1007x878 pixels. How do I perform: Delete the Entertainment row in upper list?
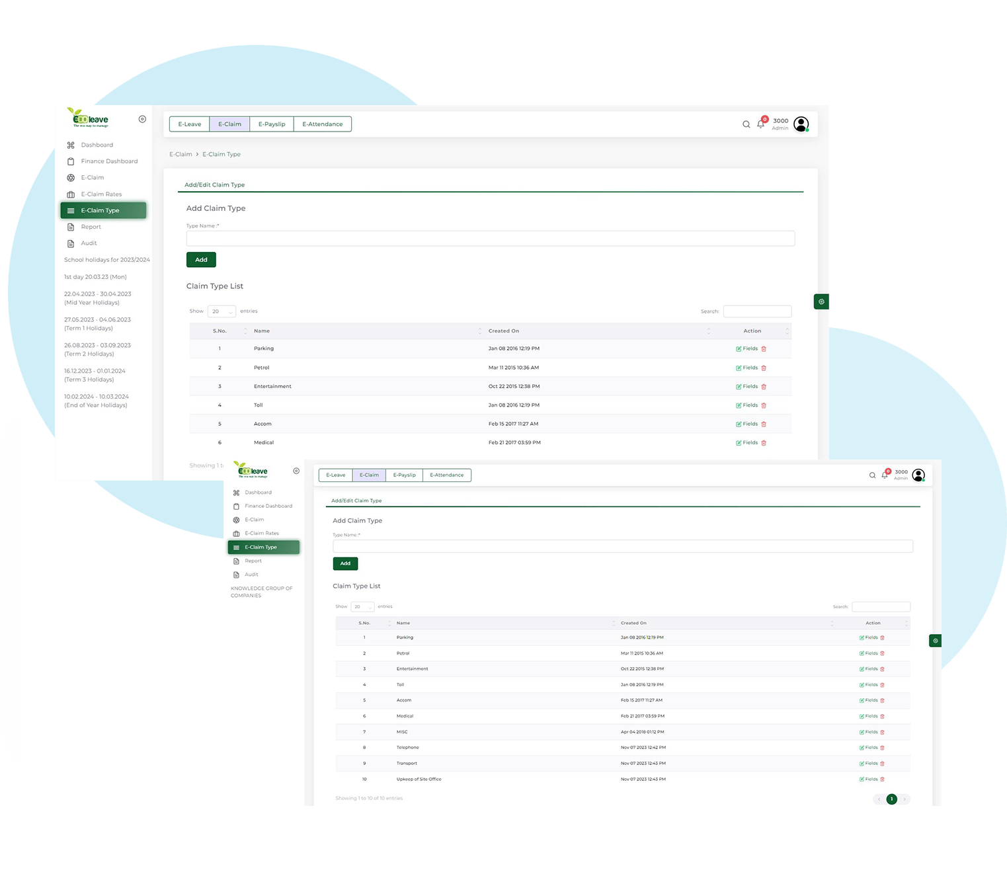pyautogui.click(x=764, y=387)
